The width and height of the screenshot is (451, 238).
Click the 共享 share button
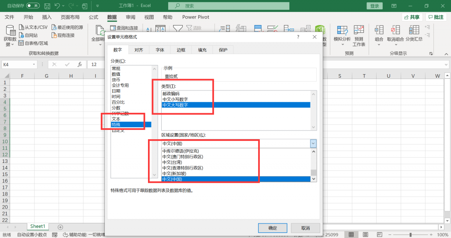[412, 17]
